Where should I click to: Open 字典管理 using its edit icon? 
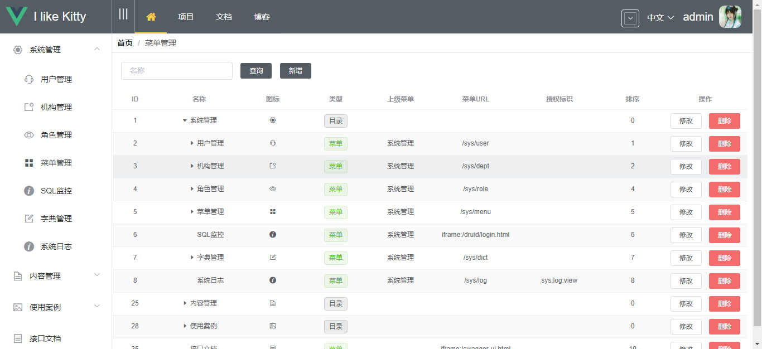[x=29, y=218]
